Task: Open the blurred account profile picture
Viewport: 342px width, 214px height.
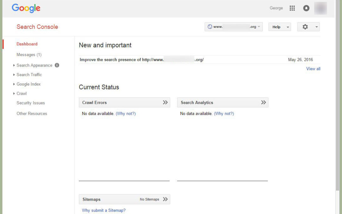Action: (x=320, y=8)
